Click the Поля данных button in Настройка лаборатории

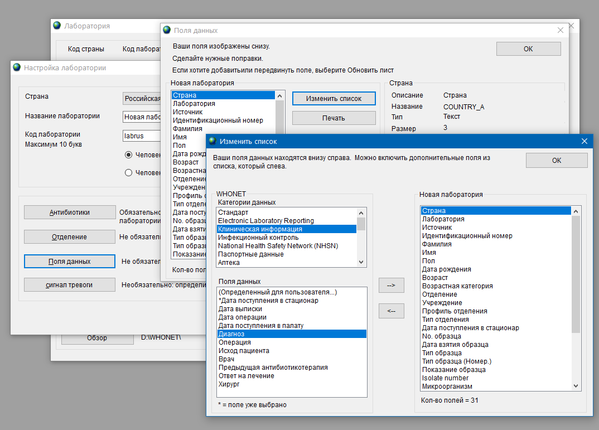(x=70, y=261)
